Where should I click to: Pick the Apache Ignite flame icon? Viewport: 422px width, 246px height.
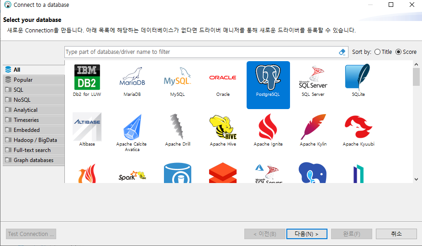268,127
